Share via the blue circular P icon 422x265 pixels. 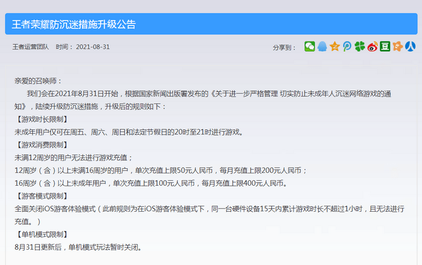[347, 46]
